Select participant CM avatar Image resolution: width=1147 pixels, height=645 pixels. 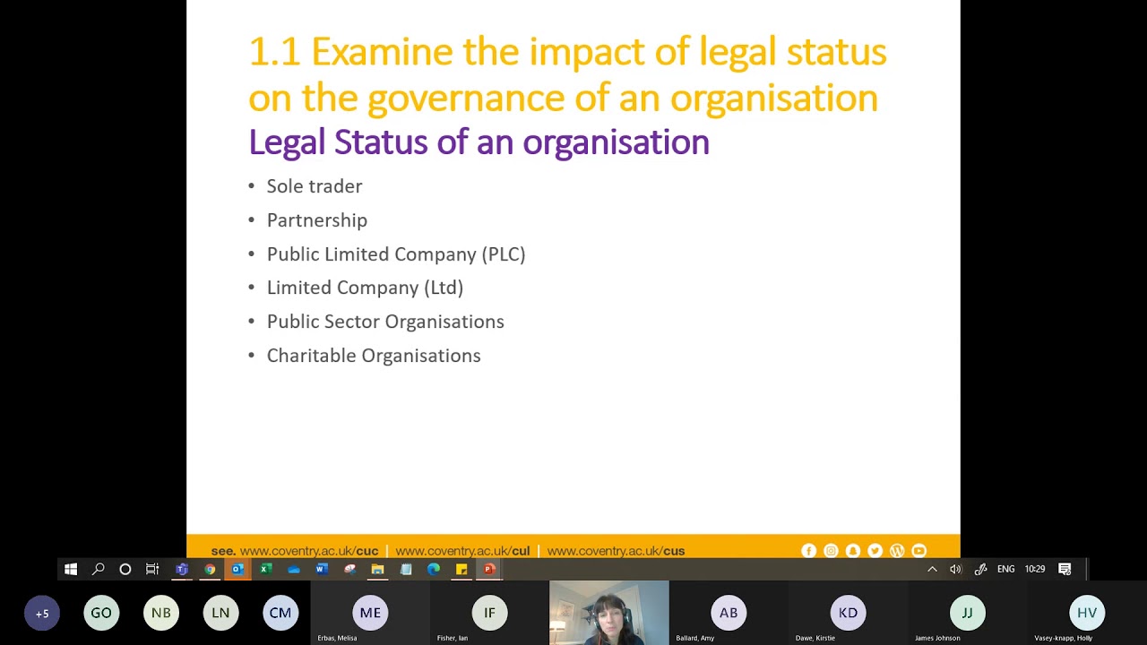coord(280,613)
